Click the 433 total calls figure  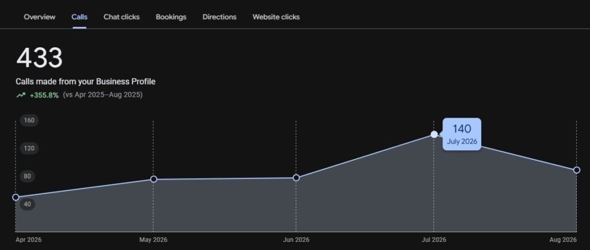pyautogui.click(x=39, y=58)
